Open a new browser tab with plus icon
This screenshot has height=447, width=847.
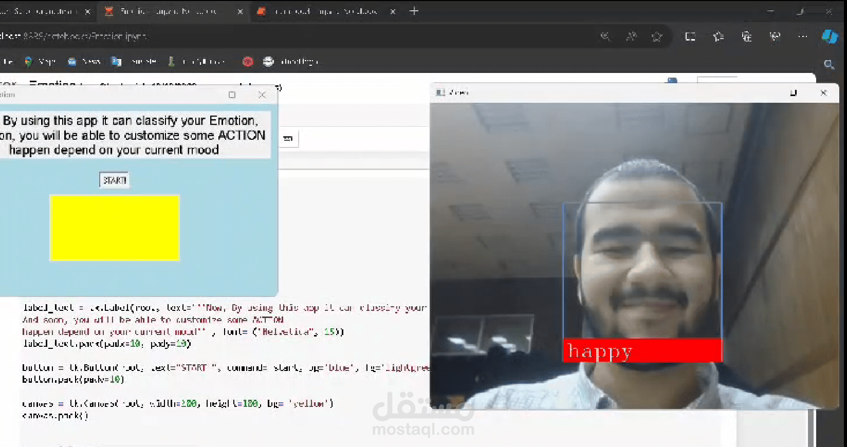pos(414,11)
